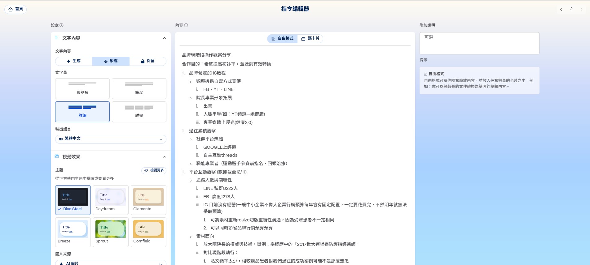Viewport: 590px width, 265px height.
Task: Click the 簡潔 text amount icon card
Action: click(139, 88)
